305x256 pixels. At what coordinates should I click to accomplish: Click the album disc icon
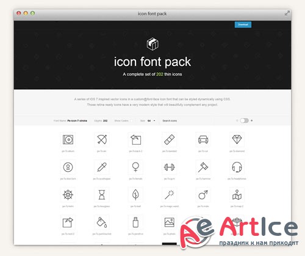pos(68,140)
